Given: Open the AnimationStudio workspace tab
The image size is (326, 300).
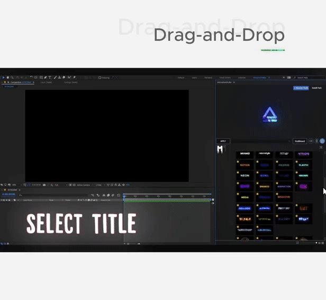Looking at the screenshot, I should pos(260,78).
